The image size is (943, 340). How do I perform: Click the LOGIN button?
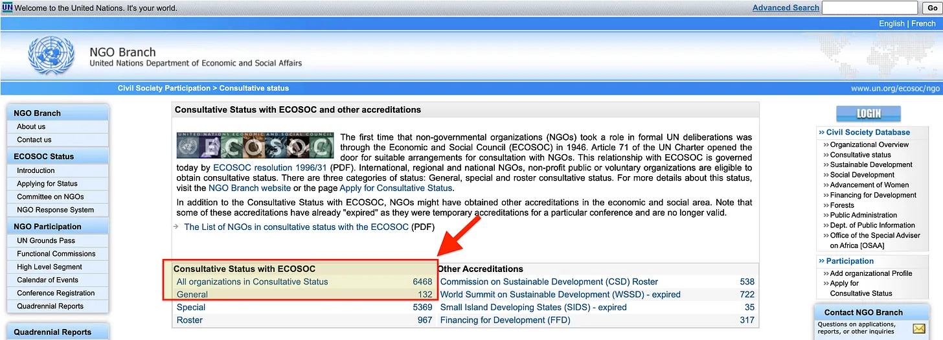[x=868, y=113]
